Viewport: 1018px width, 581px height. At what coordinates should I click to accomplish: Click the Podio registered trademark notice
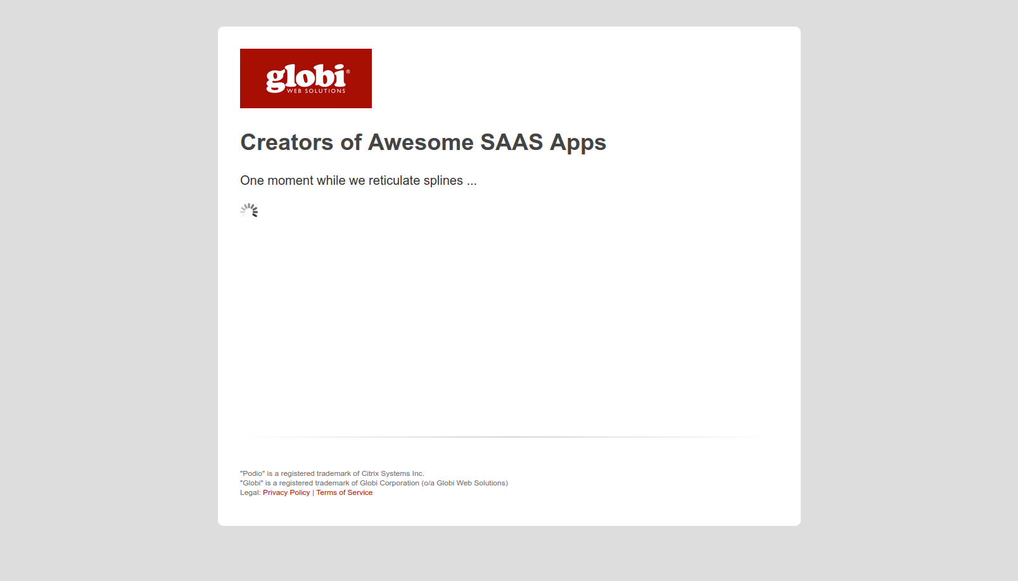click(x=332, y=473)
